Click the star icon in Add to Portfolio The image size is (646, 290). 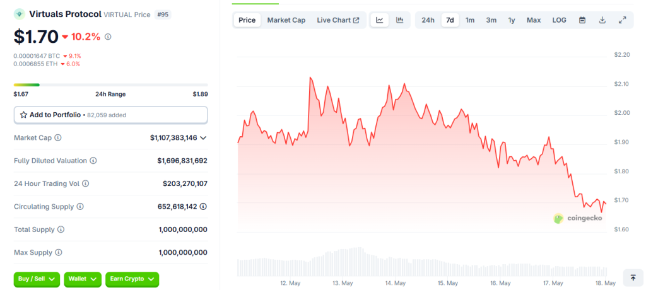(24, 115)
